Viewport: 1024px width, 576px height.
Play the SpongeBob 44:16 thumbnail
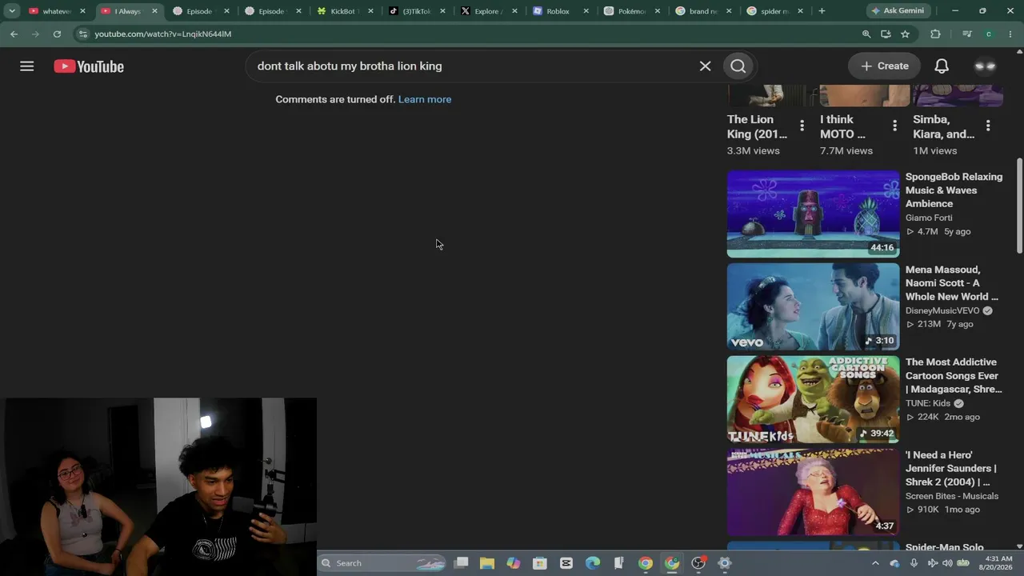813,214
